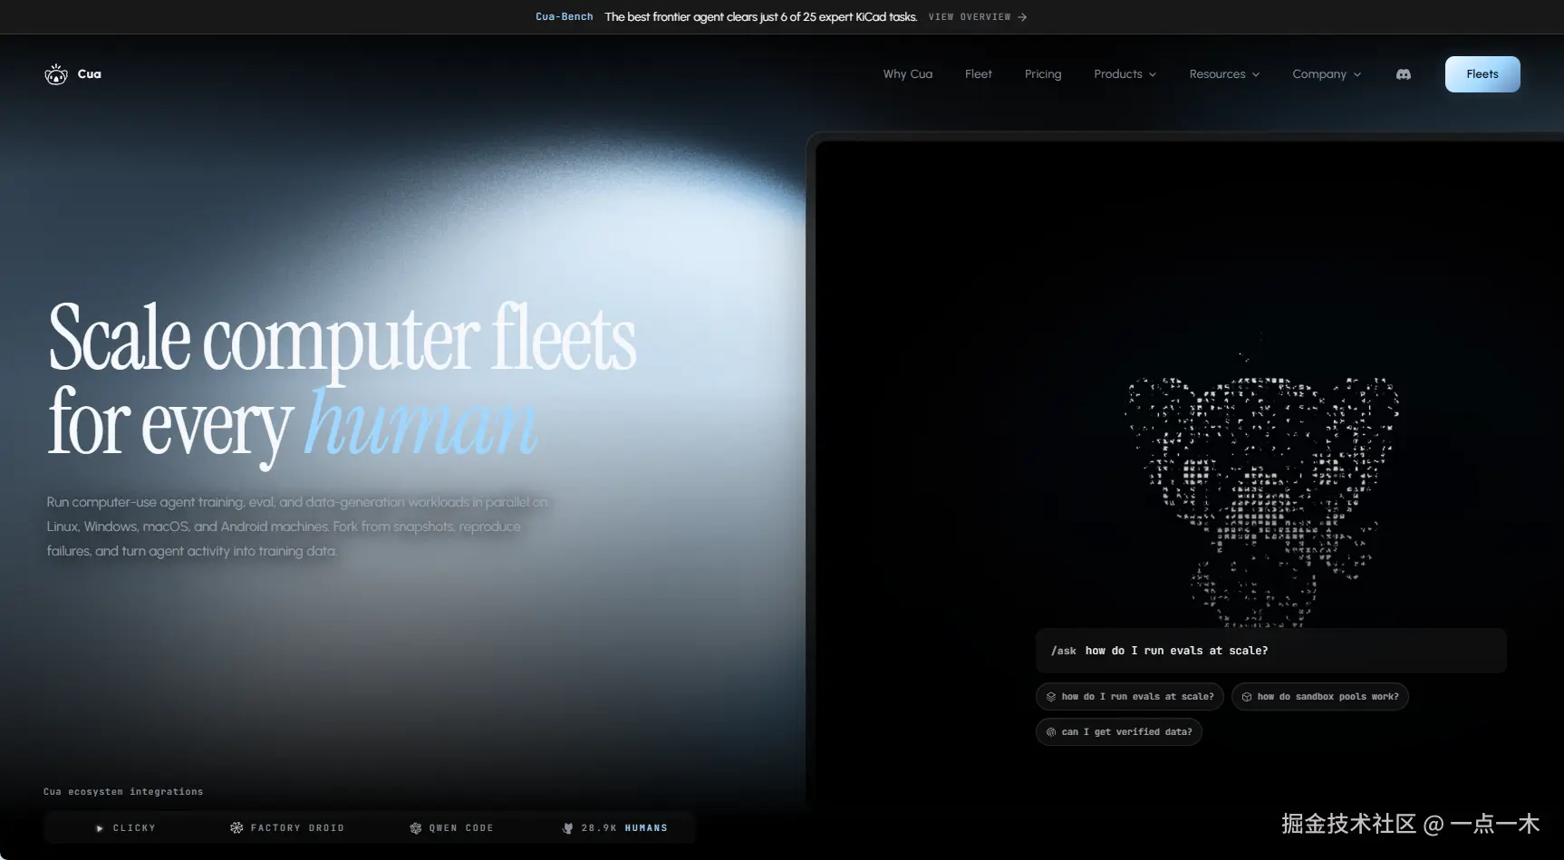Click the layers icon on evals chip
The image size is (1564, 860).
(1051, 697)
